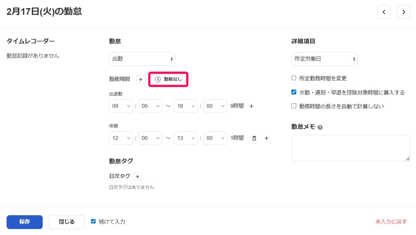This screenshot has height=235, width=416.
Task: Open the 所定労働日 day type dropdown
Action: click(x=324, y=59)
